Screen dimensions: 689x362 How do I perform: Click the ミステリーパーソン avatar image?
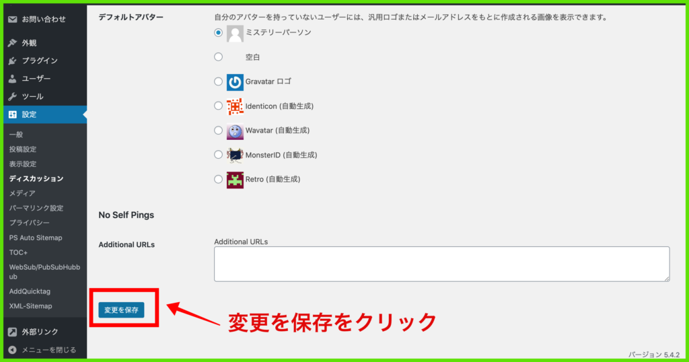(235, 34)
